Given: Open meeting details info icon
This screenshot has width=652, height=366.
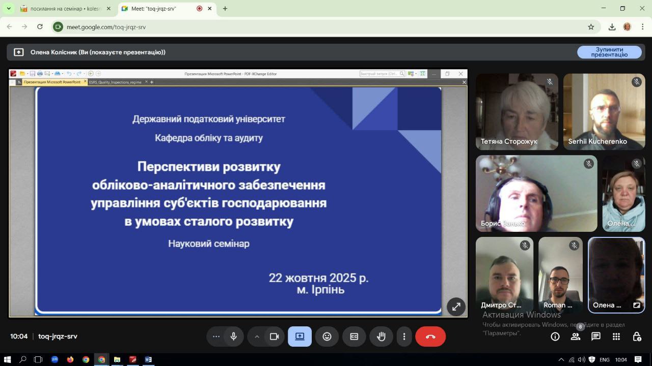Looking at the screenshot, I should tap(555, 337).
